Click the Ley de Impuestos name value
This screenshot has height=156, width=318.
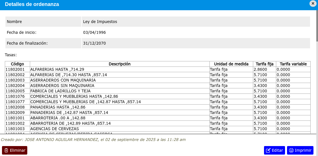tap(100, 22)
